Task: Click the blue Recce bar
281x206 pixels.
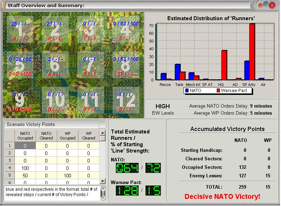Action: 163,76
